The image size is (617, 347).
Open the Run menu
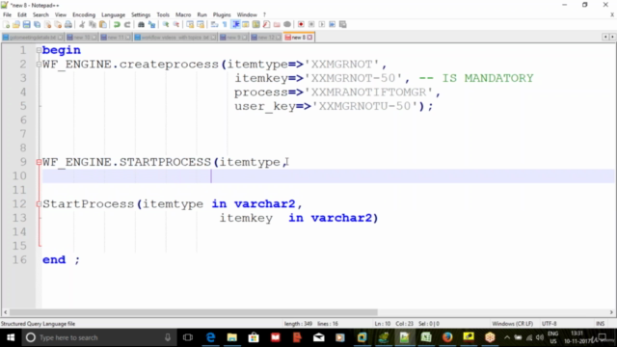(x=201, y=14)
